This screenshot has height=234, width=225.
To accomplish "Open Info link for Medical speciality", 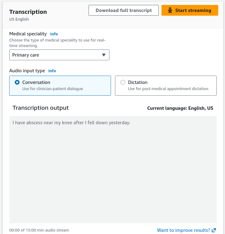I will [54, 34].
